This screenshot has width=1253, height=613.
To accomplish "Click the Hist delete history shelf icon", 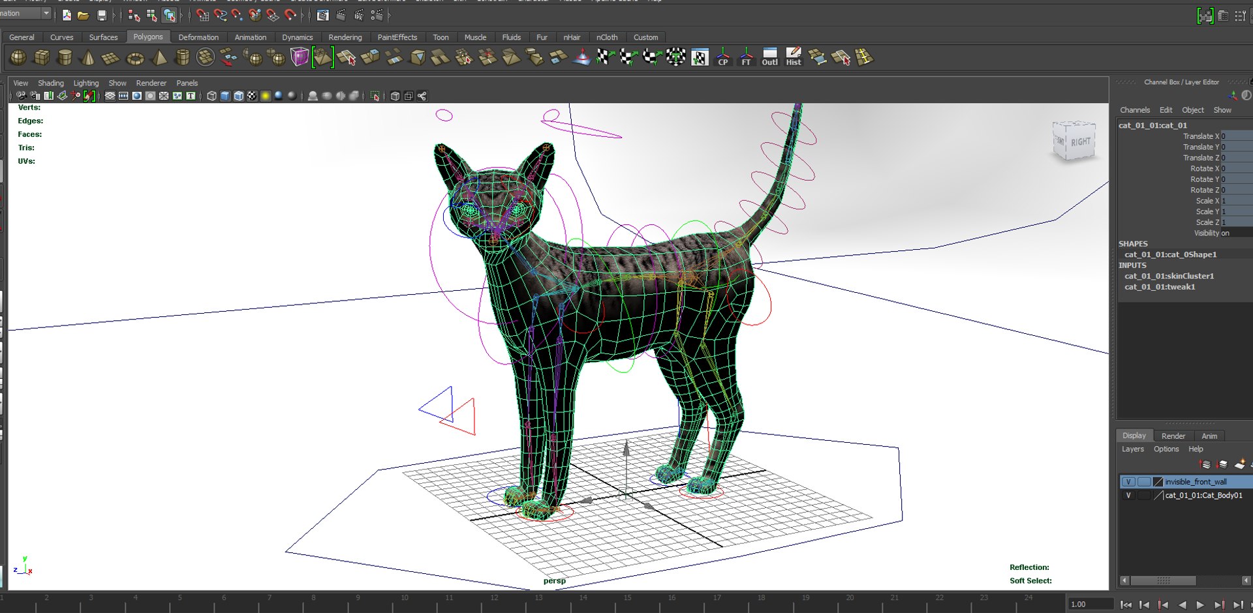I will click(794, 57).
